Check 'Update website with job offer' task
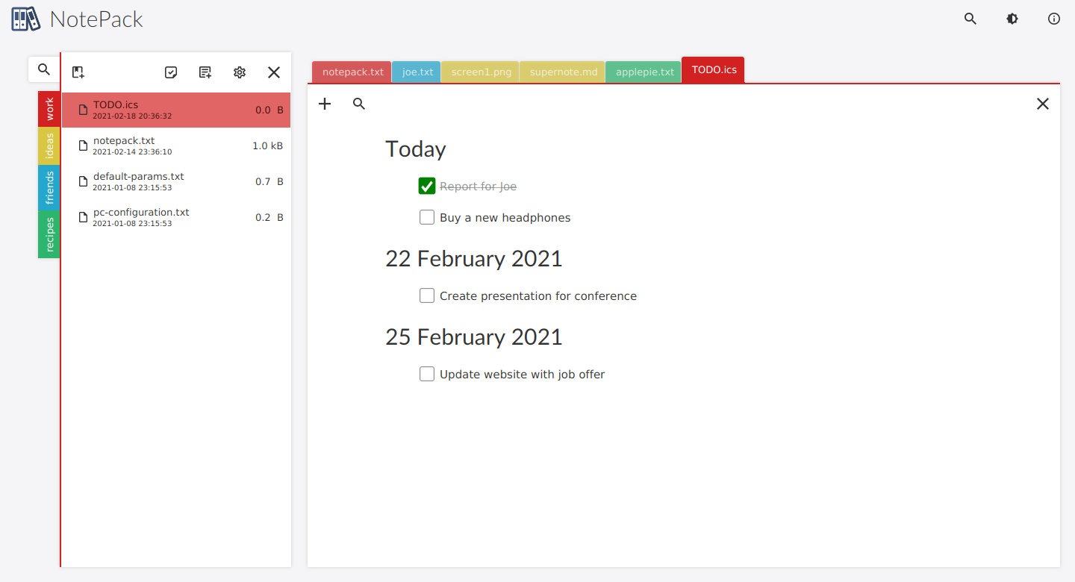Screen dimensions: 1075x582 [x=427, y=374]
